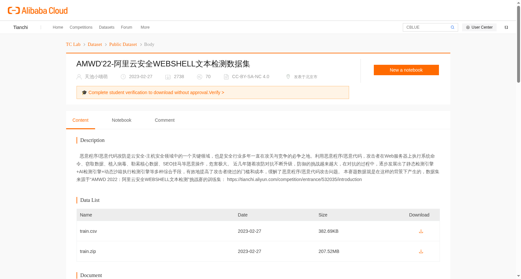Screen dimensions: 521x279
Task: Click the train.csv date 2023-02-27
Action: (x=249, y=231)
